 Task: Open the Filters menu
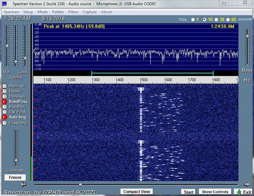(x=73, y=12)
